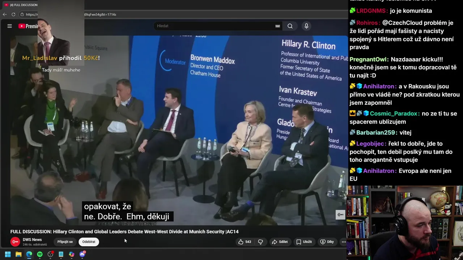Subscribe with the Odebírat button
Image resolution: width=463 pixels, height=260 pixels.
[89, 242]
